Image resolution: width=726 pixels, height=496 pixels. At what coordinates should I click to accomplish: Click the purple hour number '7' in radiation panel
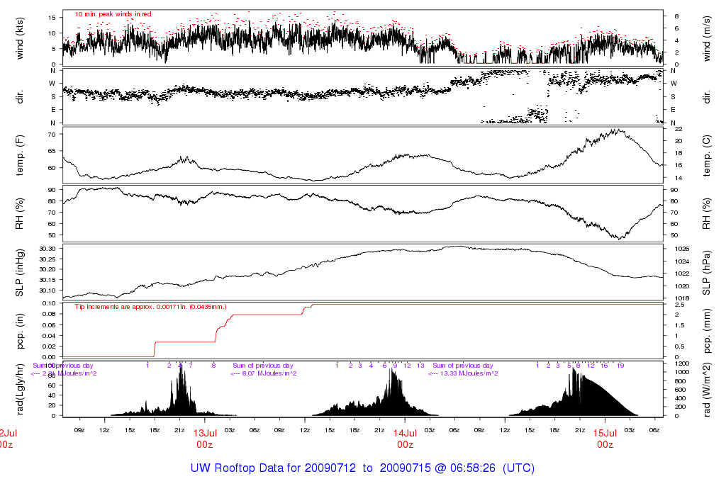[x=191, y=366]
